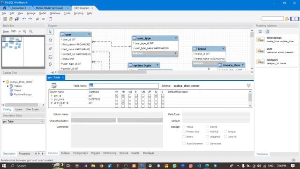Zoom in with the magnifier plus icon

point(25,31)
